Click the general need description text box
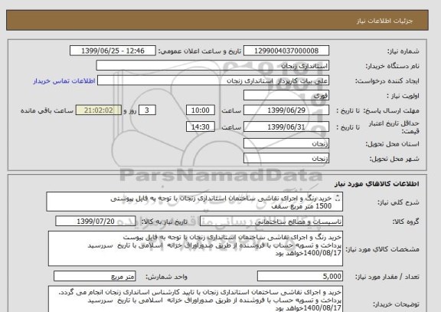This screenshot has width=441, height=312. [x=194, y=202]
